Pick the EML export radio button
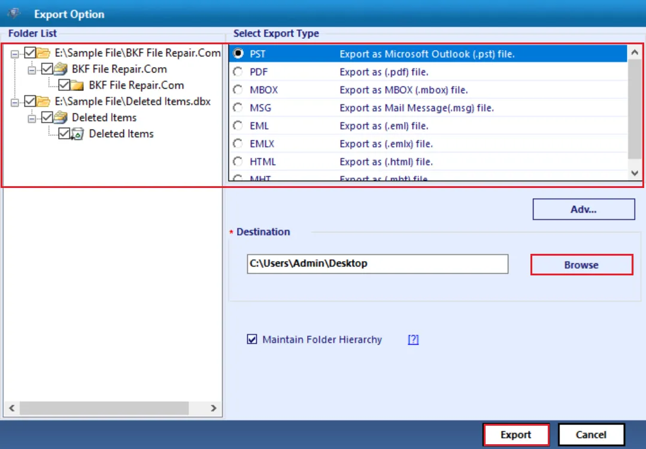 [x=238, y=126]
